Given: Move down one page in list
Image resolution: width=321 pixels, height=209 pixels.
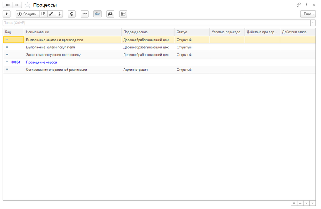Looking at the screenshot, I should tap(306, 203).
